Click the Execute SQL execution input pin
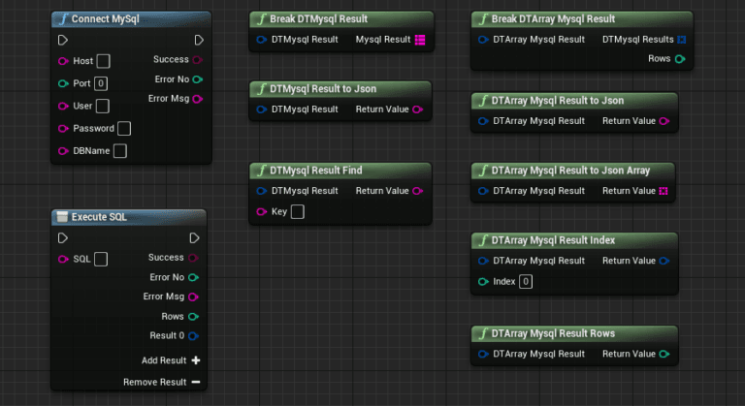 (63, 238)
